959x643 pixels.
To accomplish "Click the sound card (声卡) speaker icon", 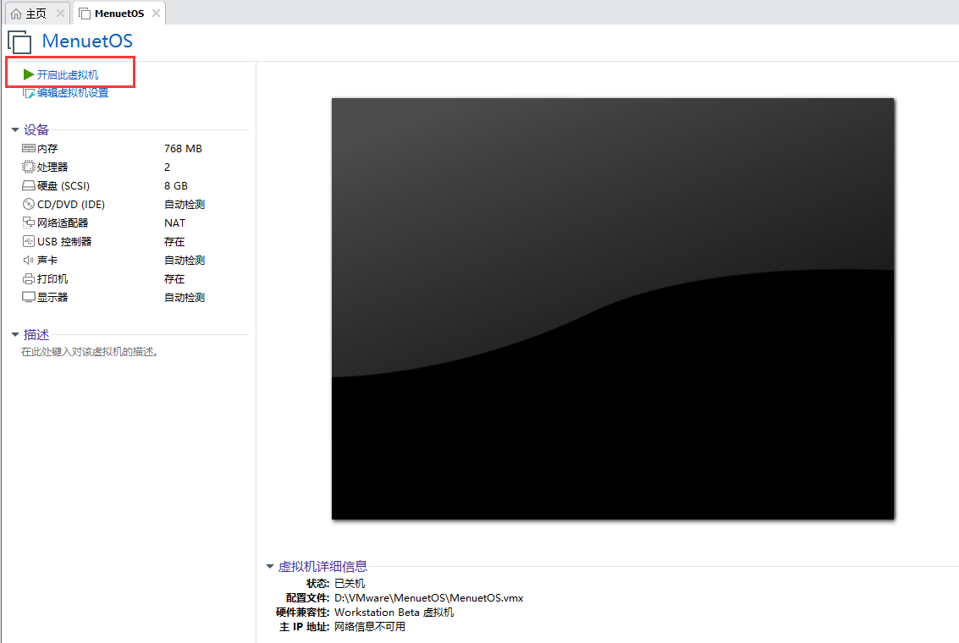I will tap(29, 261).
